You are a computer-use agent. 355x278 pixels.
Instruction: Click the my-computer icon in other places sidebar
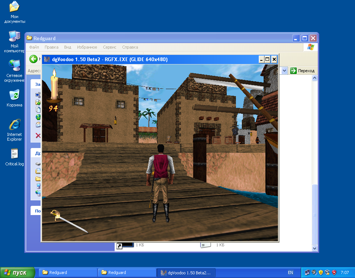coord(38,186)
